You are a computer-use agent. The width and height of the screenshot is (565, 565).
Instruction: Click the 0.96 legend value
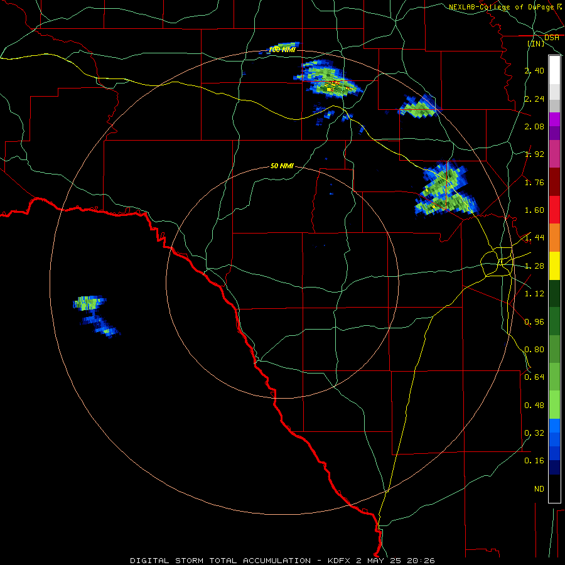[534, 322]
